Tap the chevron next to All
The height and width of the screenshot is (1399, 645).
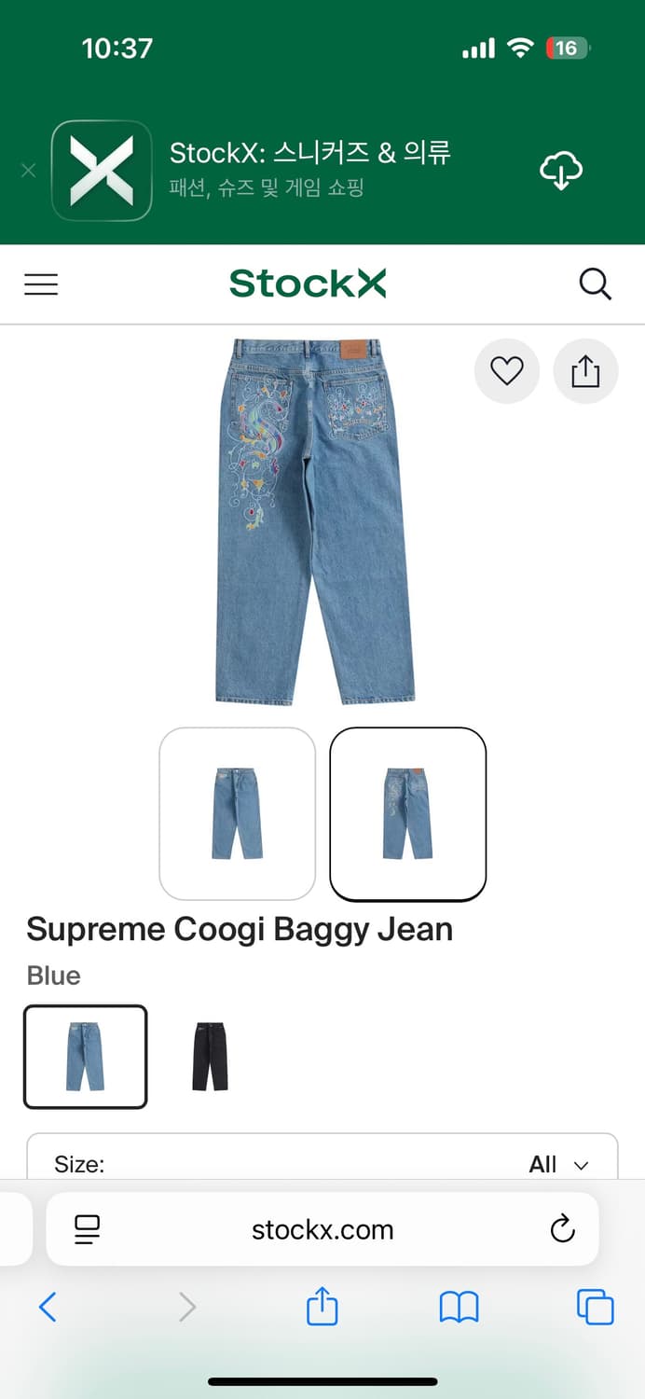tap(582, 1166)
